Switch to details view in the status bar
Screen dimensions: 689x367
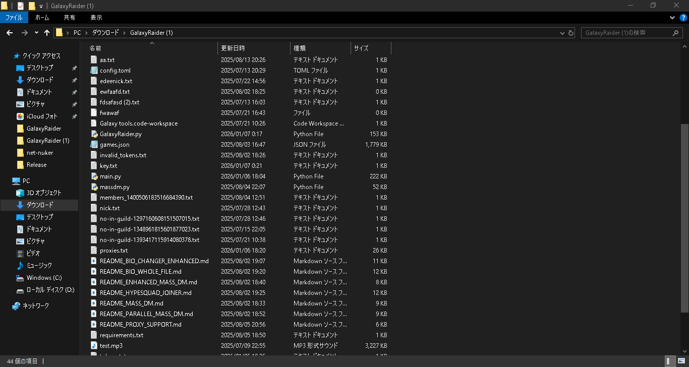670,361
